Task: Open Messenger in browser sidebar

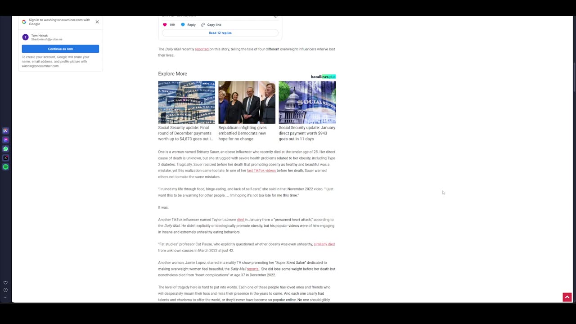Action: [5, 140]
